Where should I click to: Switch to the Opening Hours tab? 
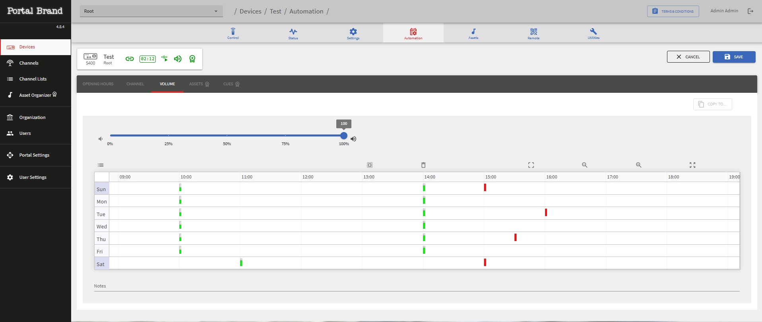point(98,84)
